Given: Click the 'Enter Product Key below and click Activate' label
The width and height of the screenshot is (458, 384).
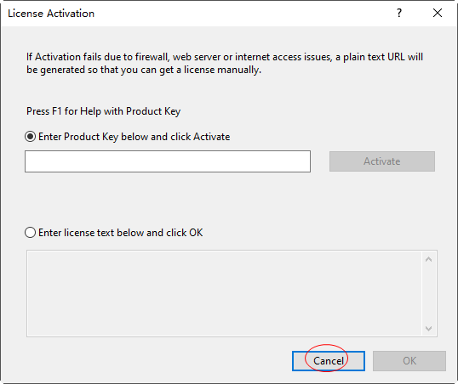Looking at the screenshot, I should 134,137.
